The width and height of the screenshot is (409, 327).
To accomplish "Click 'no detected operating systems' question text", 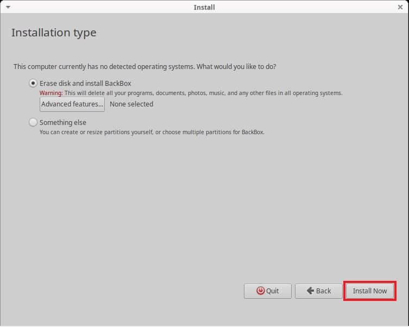I will click(x=145, y=67).
